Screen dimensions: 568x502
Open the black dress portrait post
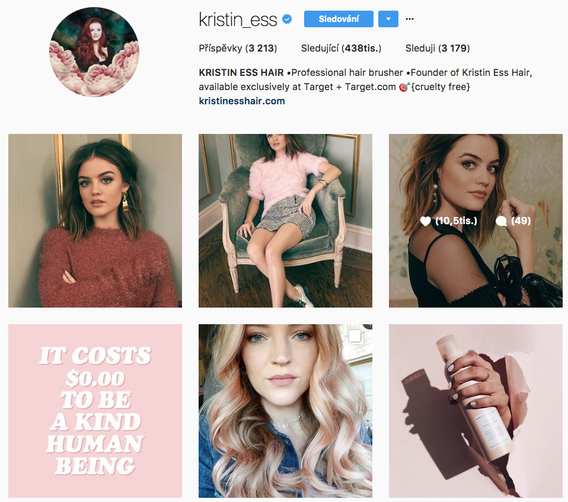[x=476, y=220]
